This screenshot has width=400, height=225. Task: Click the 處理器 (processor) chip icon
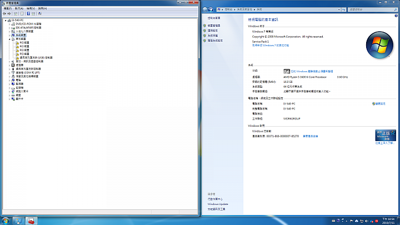13,65
